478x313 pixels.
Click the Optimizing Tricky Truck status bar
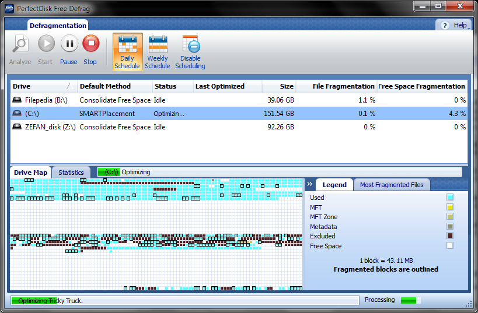185,301
